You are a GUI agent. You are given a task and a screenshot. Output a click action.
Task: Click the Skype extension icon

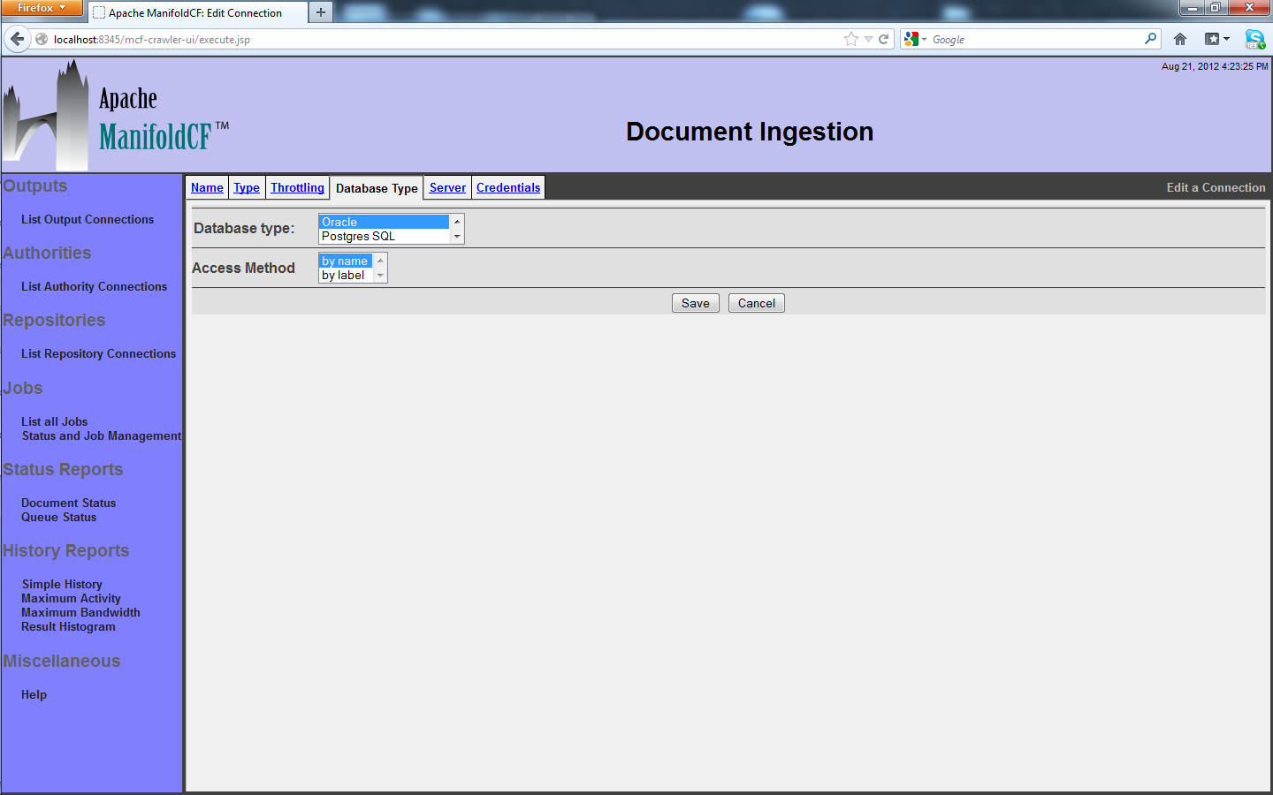1254,39
